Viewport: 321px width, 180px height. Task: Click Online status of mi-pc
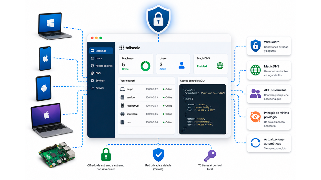coord(167,89)
